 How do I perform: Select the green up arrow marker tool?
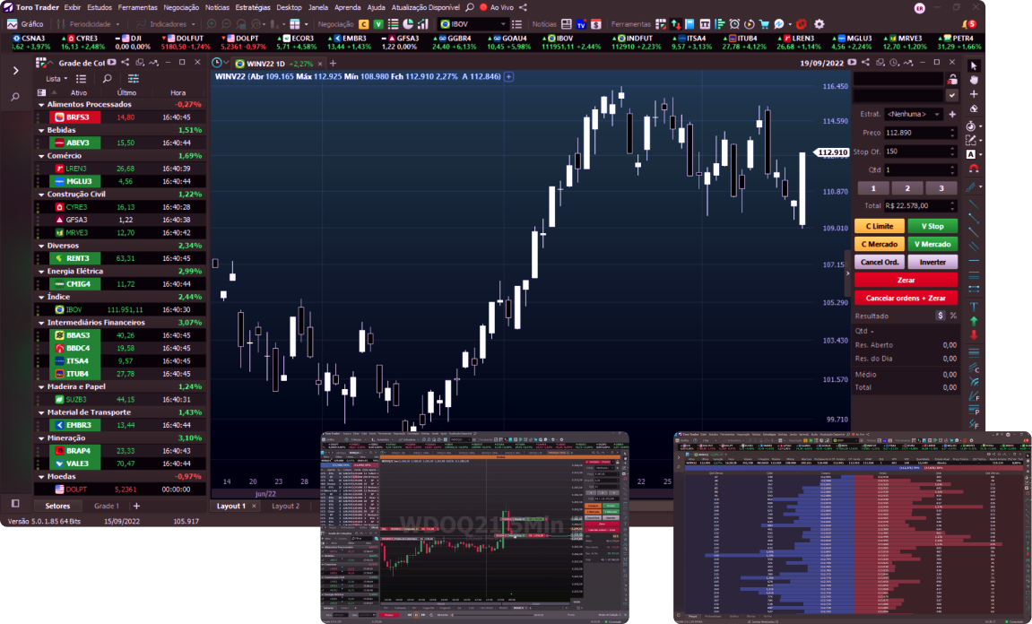point(974,321)
